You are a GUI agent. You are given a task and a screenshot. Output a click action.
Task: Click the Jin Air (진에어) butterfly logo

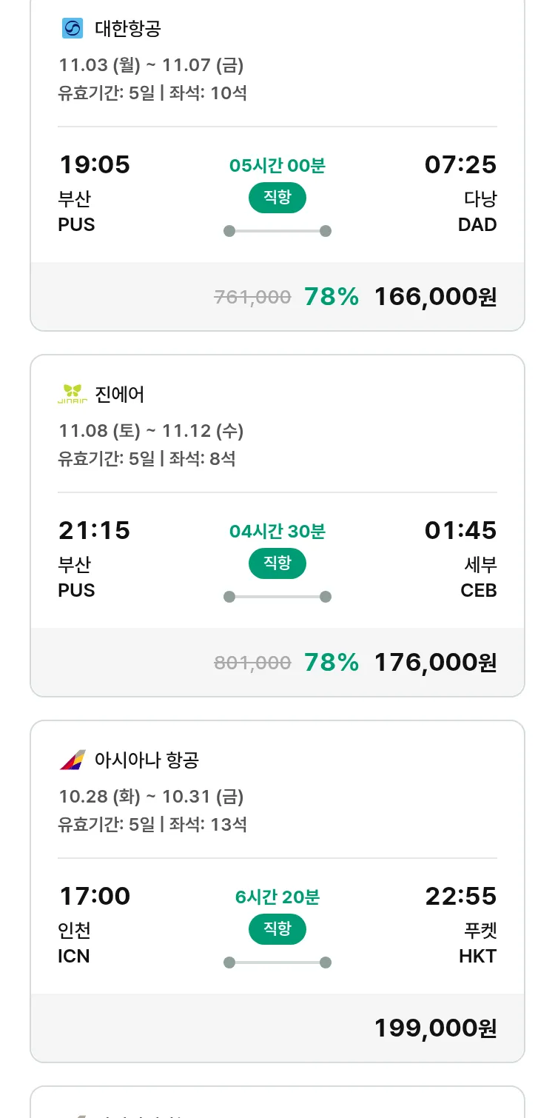pyautogui.click(x=73, y=395)
